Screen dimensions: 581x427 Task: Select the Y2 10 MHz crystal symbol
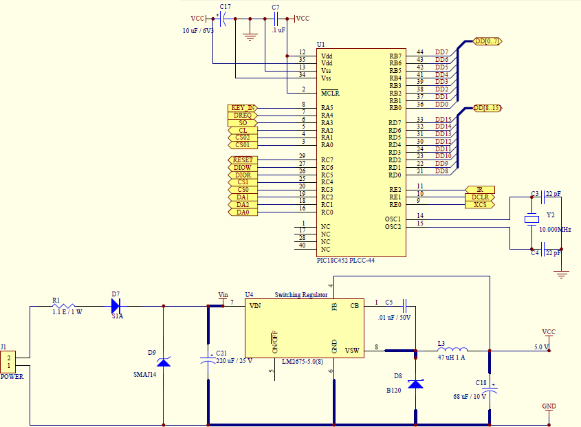click(531, 219)
